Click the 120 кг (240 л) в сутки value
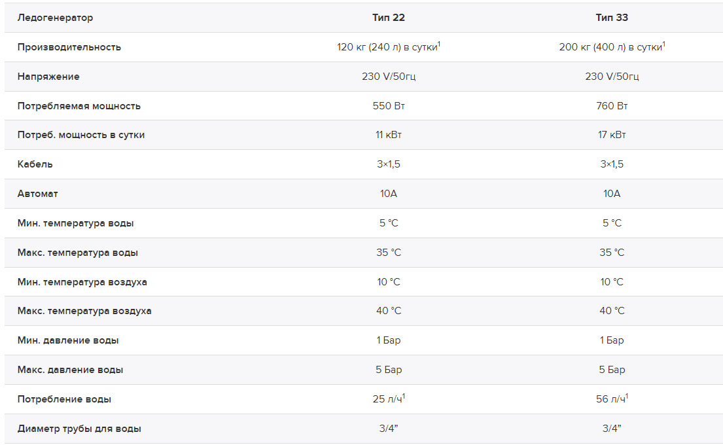Screen dimensions: 723x445 [x=388, y=46]
